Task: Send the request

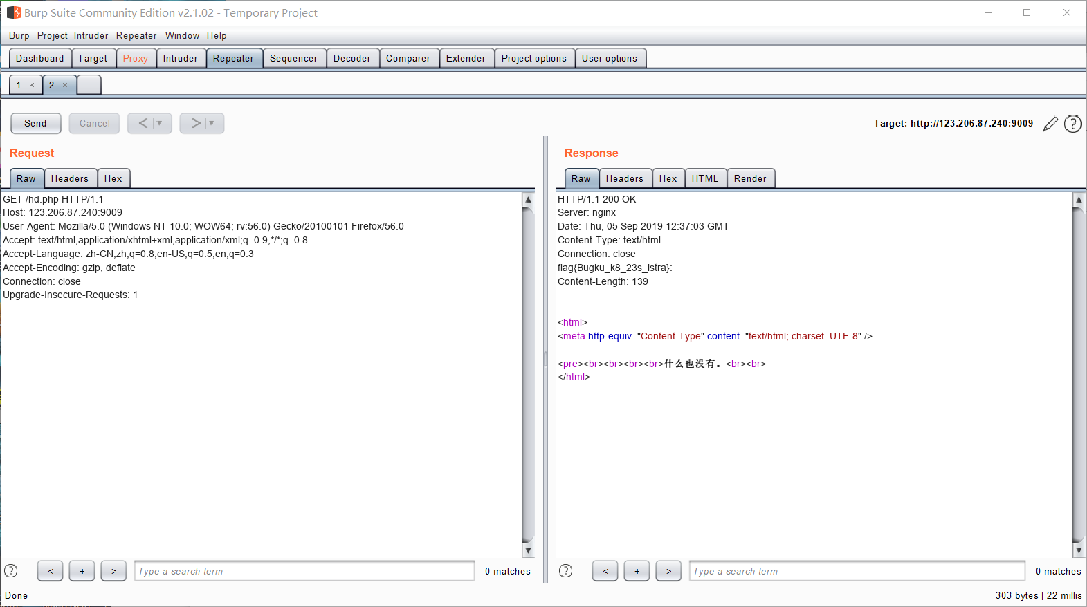Action: click(36, 123)
